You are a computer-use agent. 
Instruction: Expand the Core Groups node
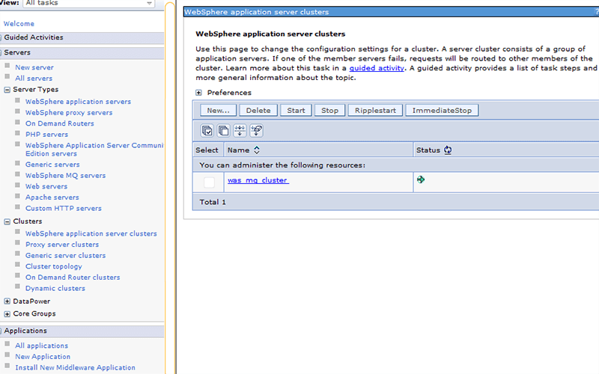click(x=7, y=314)
